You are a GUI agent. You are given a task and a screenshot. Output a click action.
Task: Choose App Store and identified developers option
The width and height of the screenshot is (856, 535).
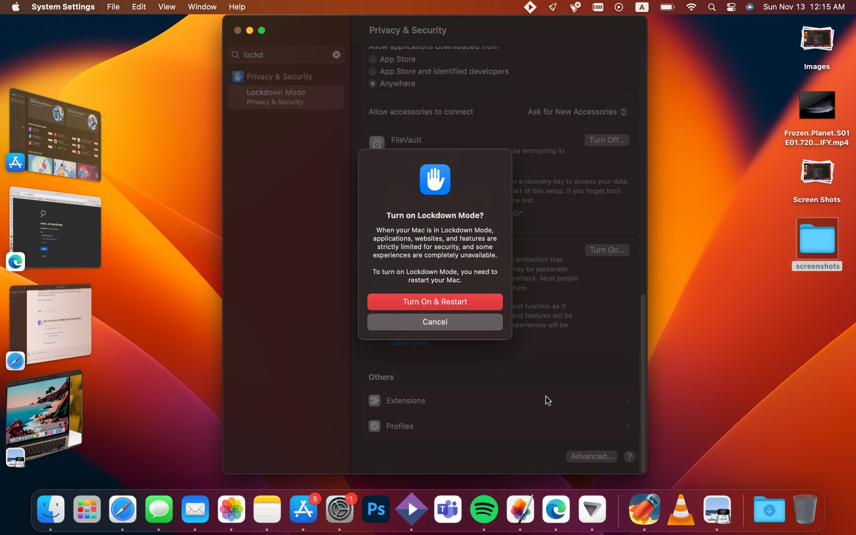click(373, 71)
